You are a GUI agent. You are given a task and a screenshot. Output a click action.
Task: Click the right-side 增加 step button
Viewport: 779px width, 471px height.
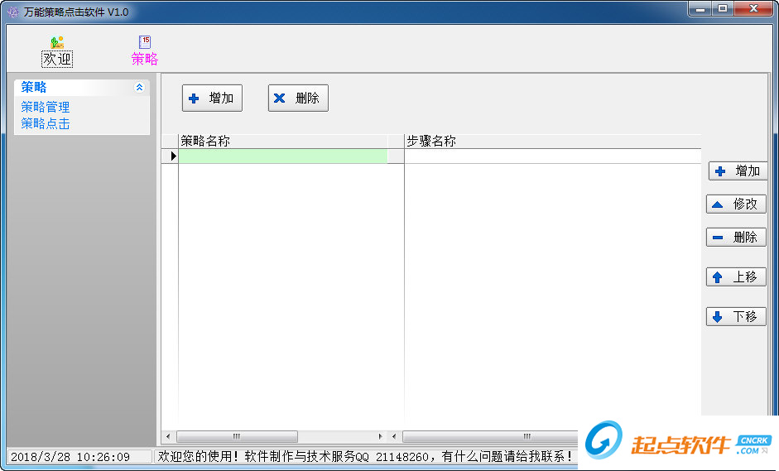pyautogui.click(x=738, y=171)
